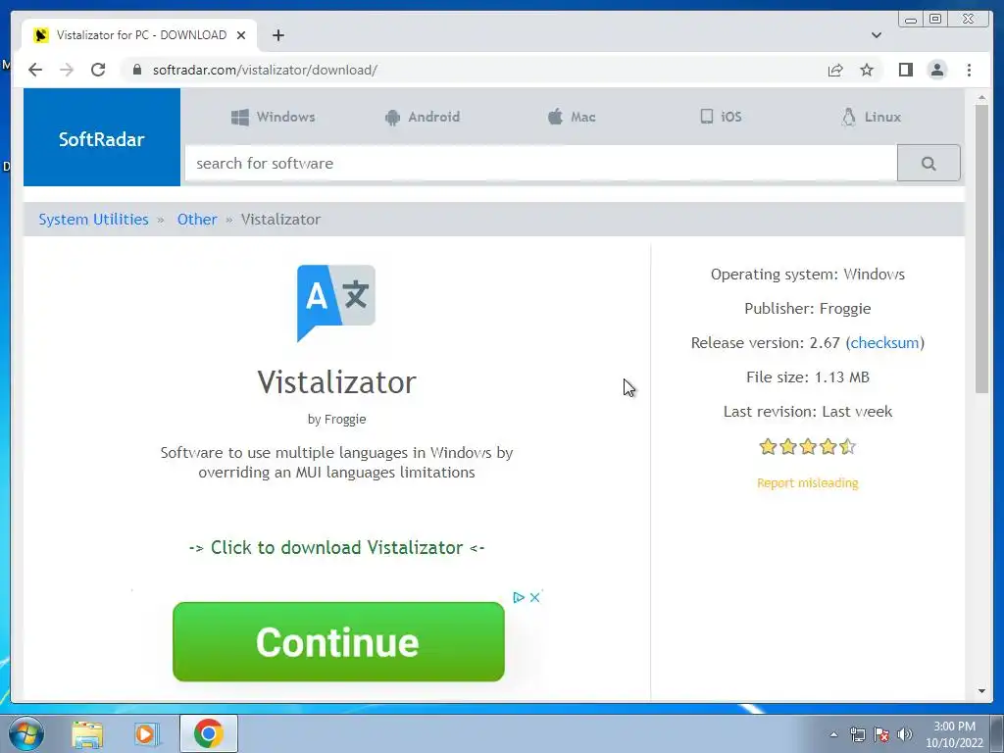Open the Chrome profile avatar menu
Screen dimensions: 1004x753
click(x=936, y=70)
